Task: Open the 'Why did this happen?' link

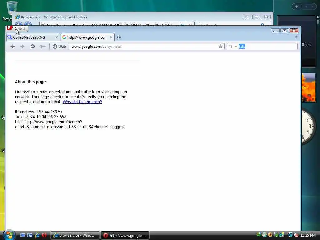Action: point(82,102)
